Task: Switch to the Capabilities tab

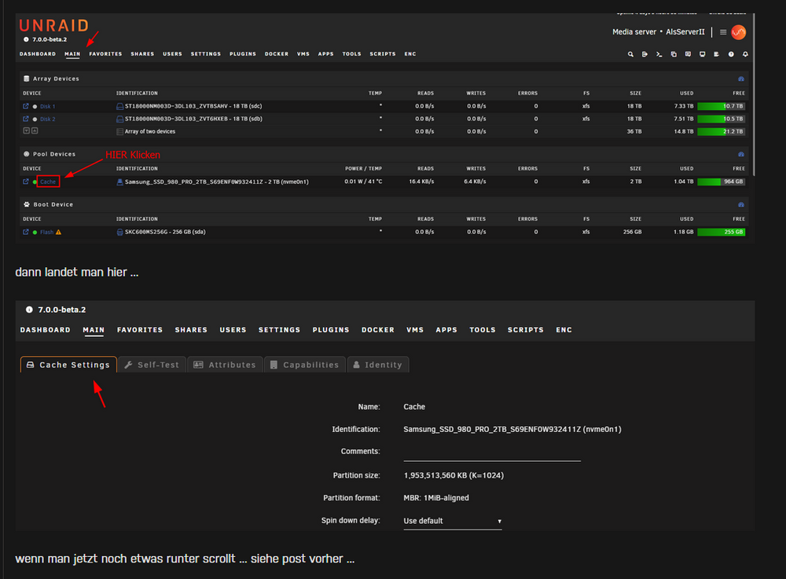Action: coord(305,365)
